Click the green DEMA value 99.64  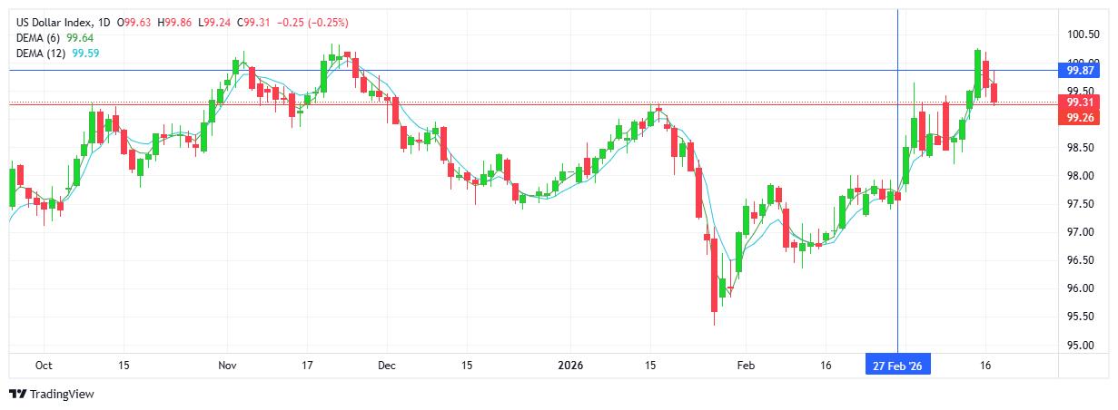[x=82, y=37]
